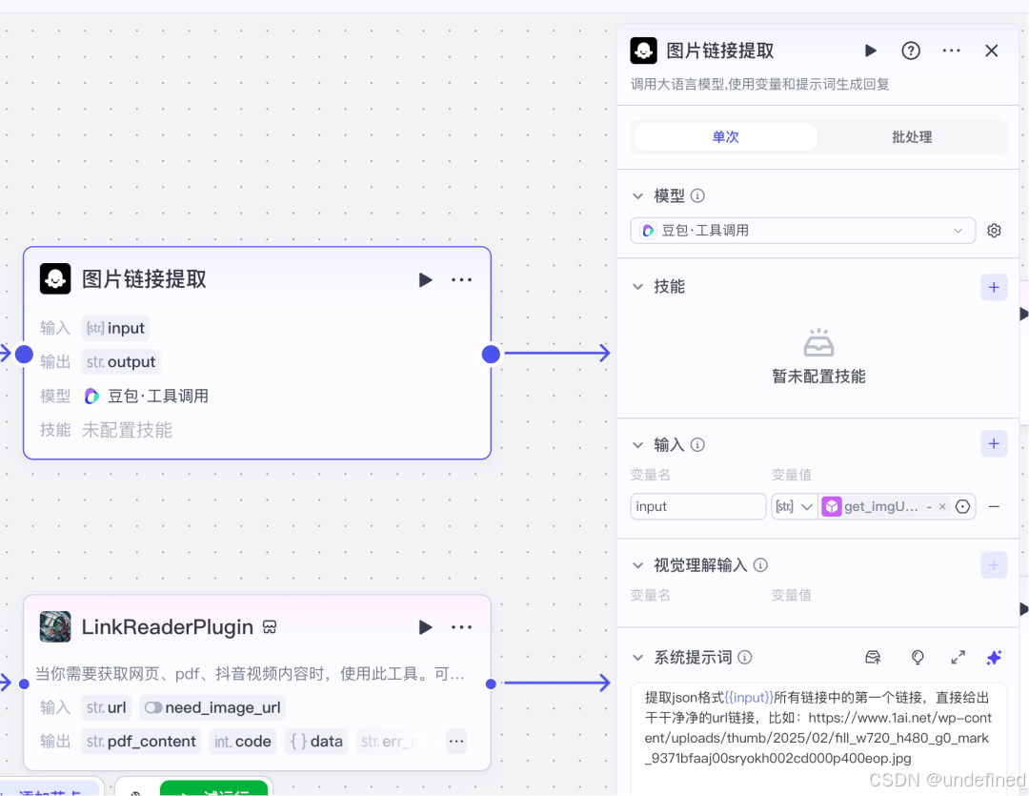Click the 图片链接提取 canvas card's output port
The width and height of the screenshot is (1029, 796).
491,354
